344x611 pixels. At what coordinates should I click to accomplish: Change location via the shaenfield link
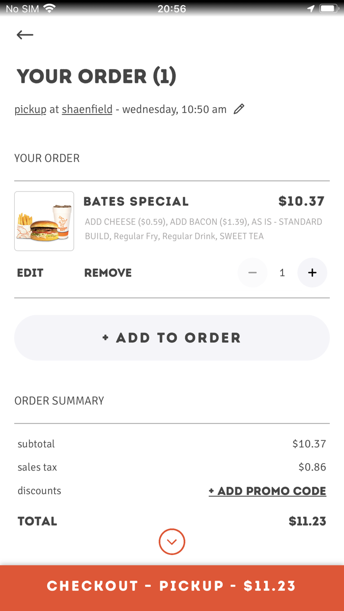(87, 109)
